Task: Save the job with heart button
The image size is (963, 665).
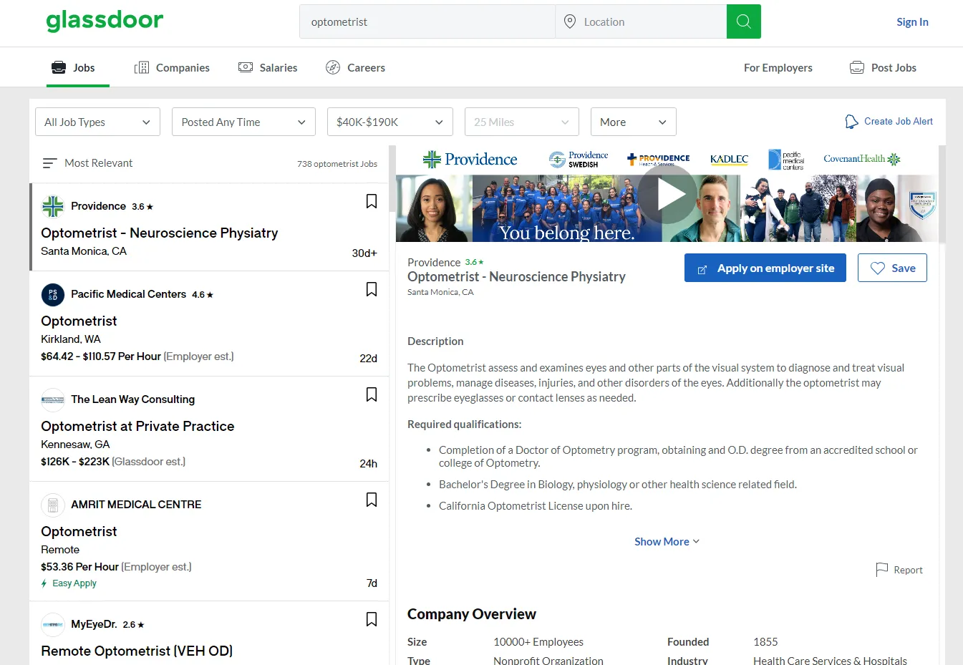Action: coord(892,268)
